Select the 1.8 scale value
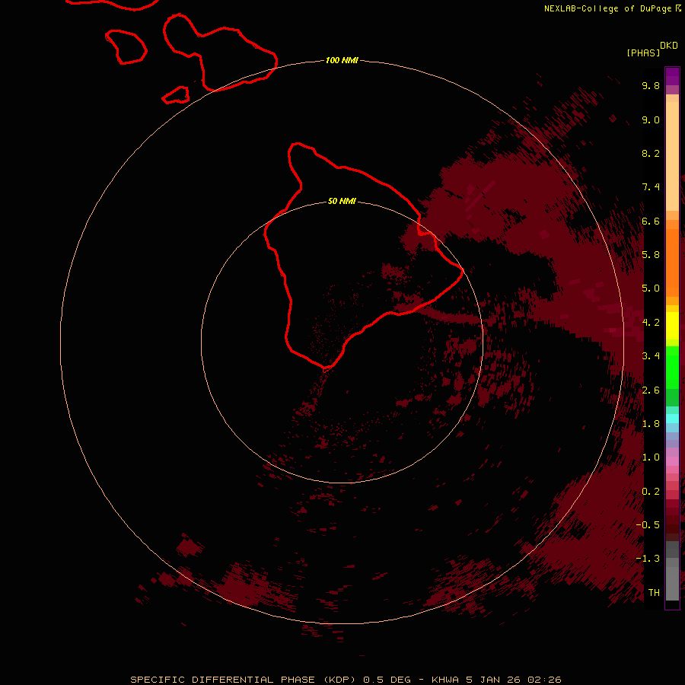This screenshot has height=685, width=685. coord(651,423)
